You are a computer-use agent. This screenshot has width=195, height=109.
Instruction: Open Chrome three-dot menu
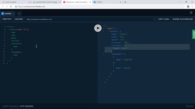192,7
